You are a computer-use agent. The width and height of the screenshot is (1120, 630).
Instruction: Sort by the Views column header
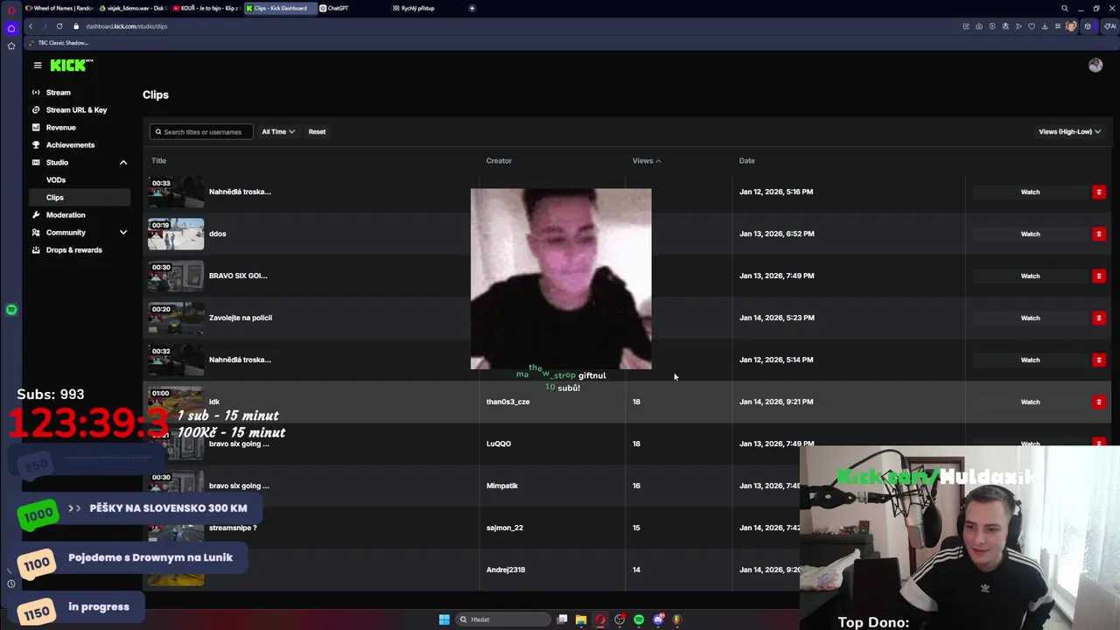pos(647,161)
